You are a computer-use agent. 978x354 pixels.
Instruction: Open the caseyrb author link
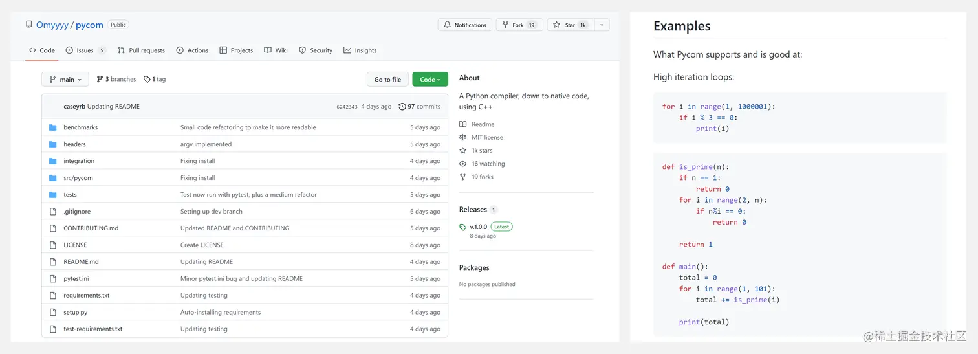(74, 107)
